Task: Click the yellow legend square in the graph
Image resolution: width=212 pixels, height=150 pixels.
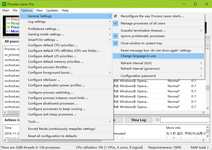Action: click(8, 27)
